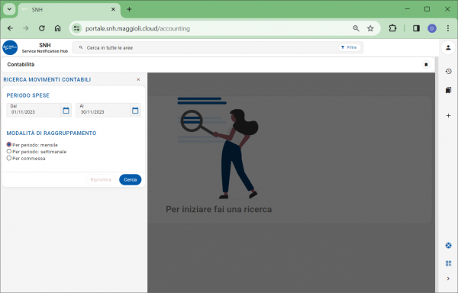Screen dimensions: 458x293
Task: Select Per commessa radio option
Action: click(x=9, y=158)
